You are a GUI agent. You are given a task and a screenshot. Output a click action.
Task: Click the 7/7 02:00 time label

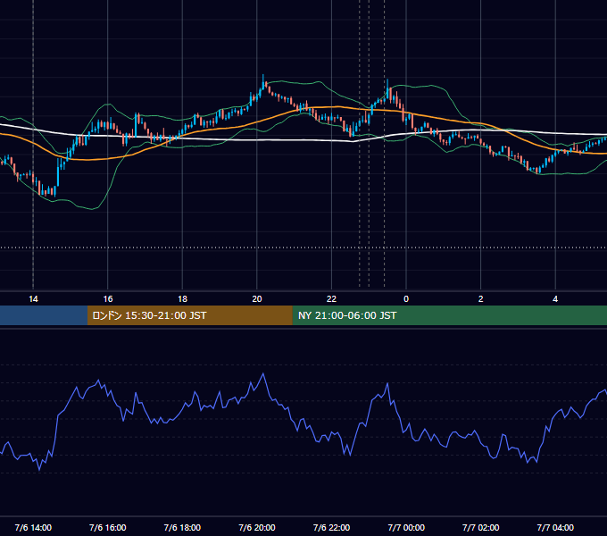click(480, 527)
